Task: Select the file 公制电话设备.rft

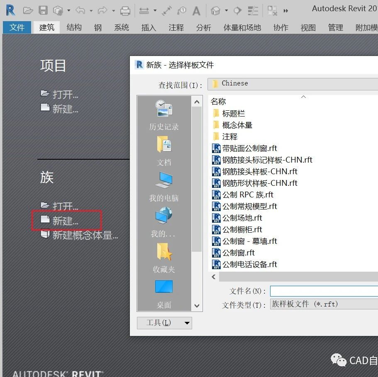Action: click(x=245, y=264)
